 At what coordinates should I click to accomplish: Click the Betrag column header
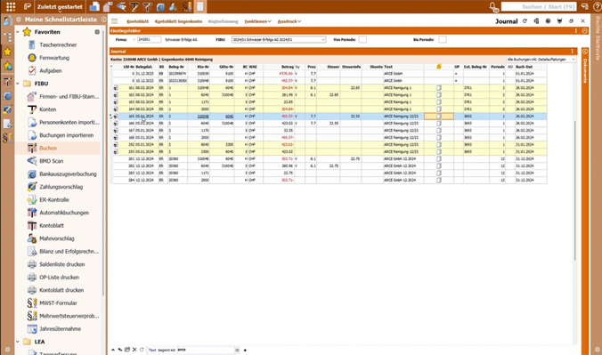click(x=287, y=67)
